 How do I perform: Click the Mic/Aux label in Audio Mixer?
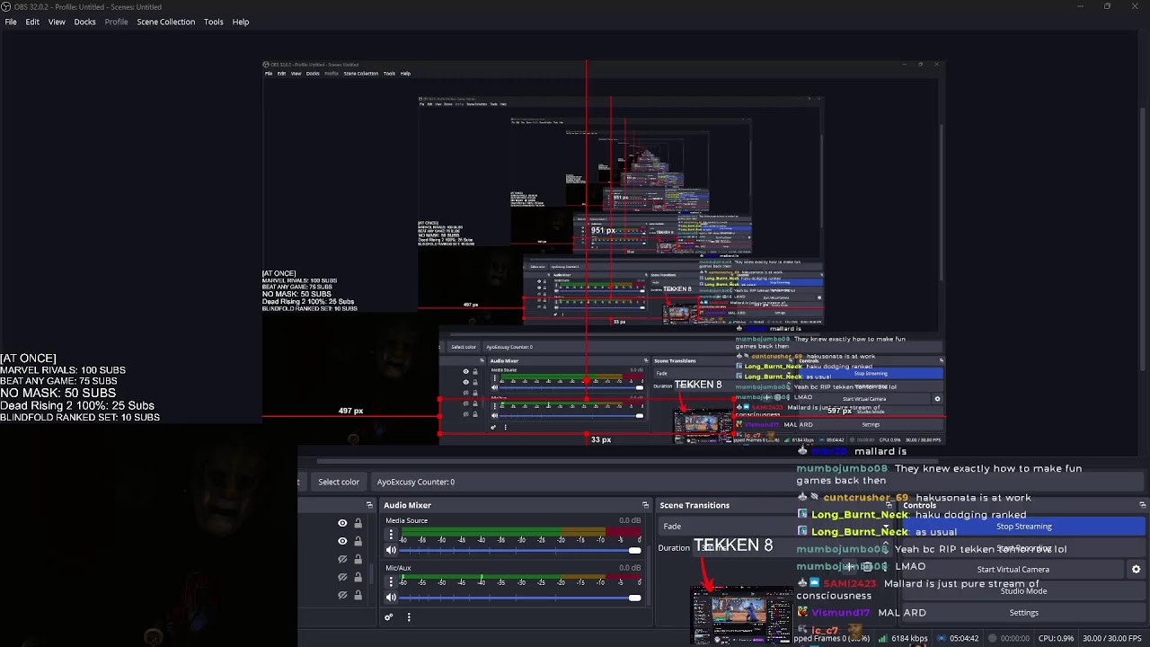tap(398, 568)
